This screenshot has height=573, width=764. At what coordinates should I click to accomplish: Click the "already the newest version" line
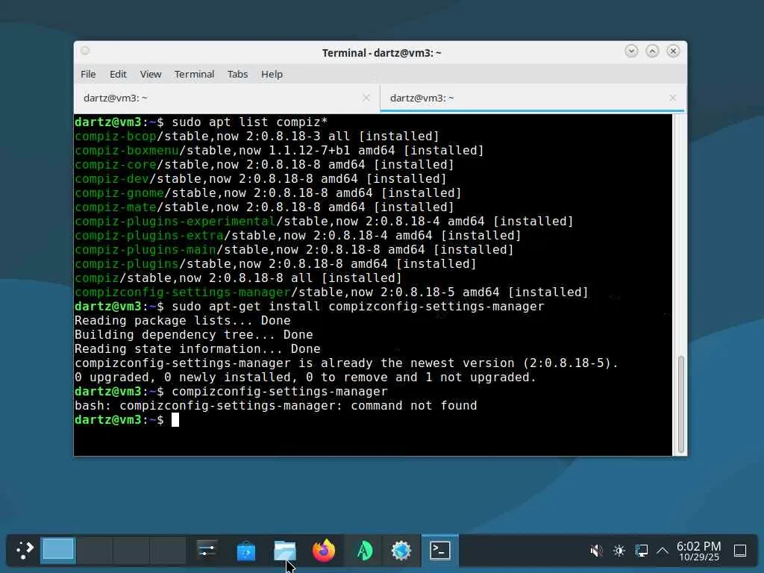[x=346, y=363]
